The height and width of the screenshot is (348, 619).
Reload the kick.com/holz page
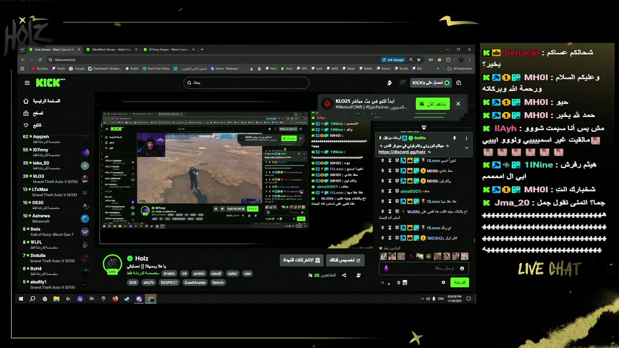point(40,59)
